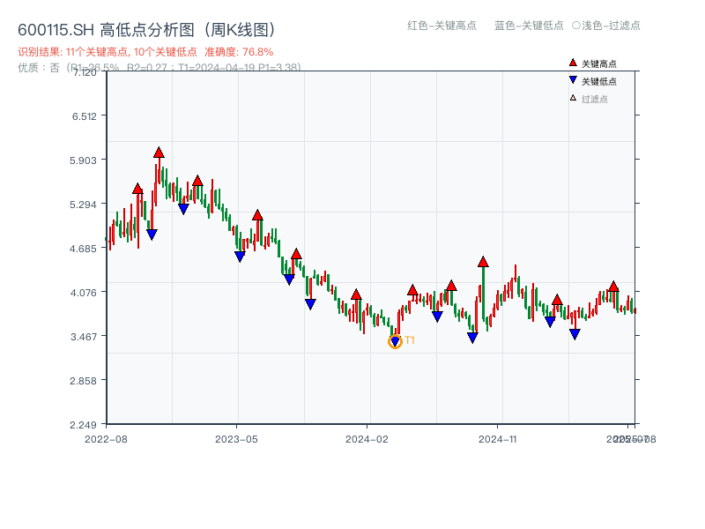
Task: Click the 准确度: 76.8% text
Action: [239, 52]
